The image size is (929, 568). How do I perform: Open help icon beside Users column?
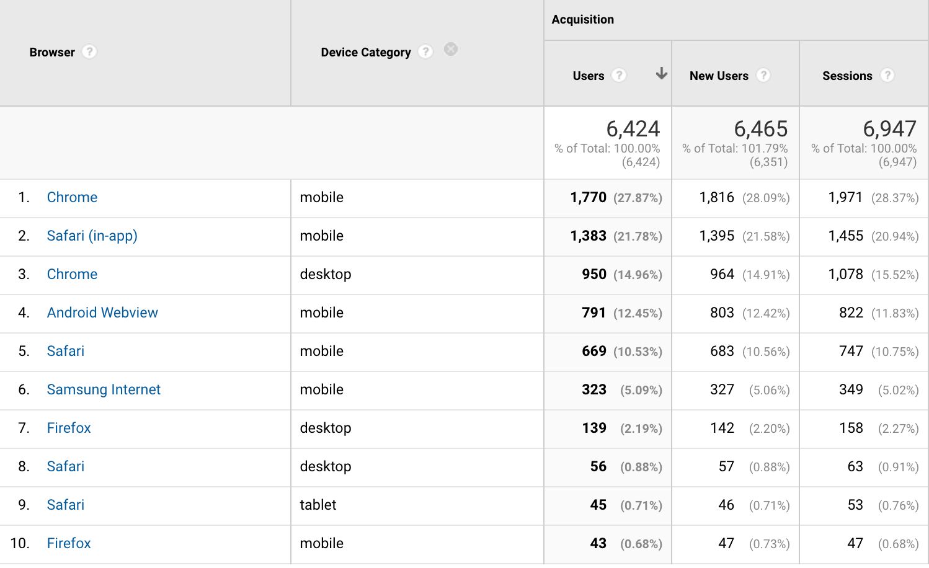pyautogui.click(x=618, y=75)
